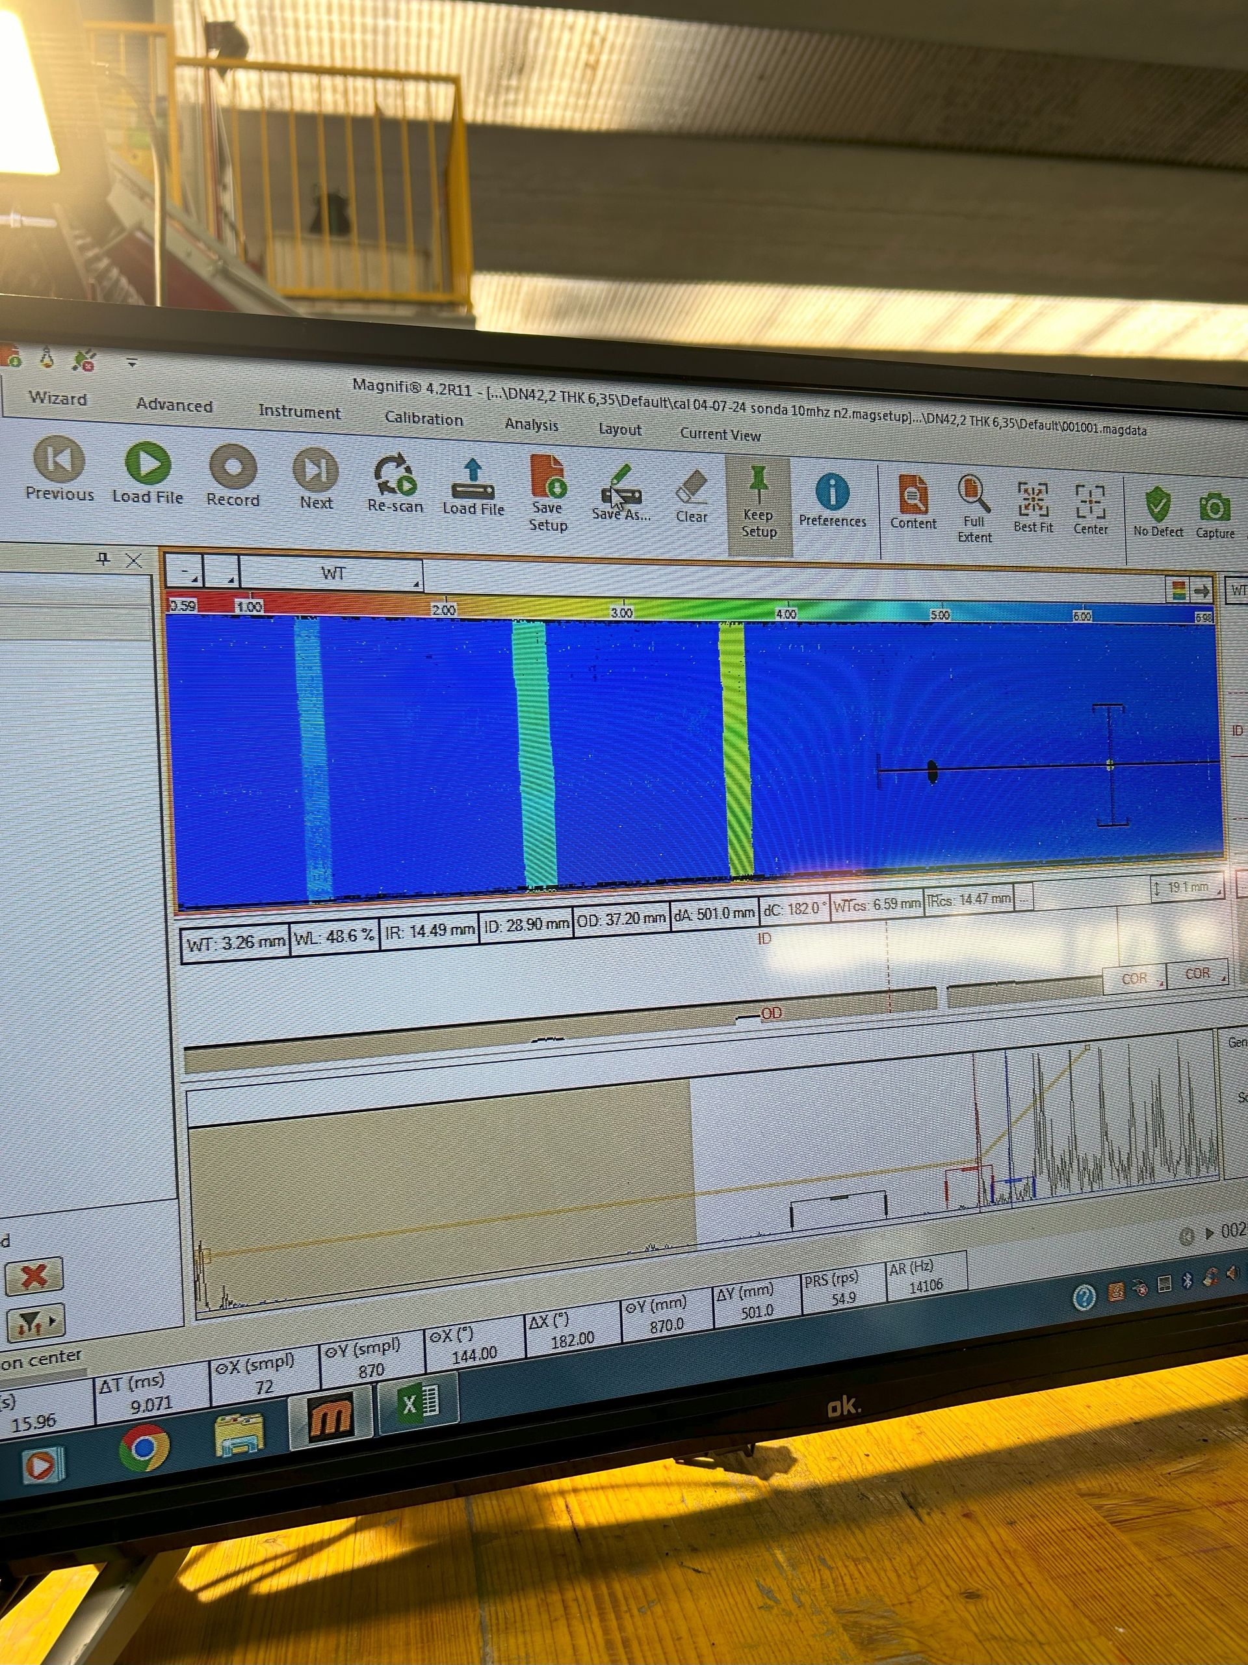
Task: Open the 19.1 mm cursor size dropdown
Action: [1186, 886]
